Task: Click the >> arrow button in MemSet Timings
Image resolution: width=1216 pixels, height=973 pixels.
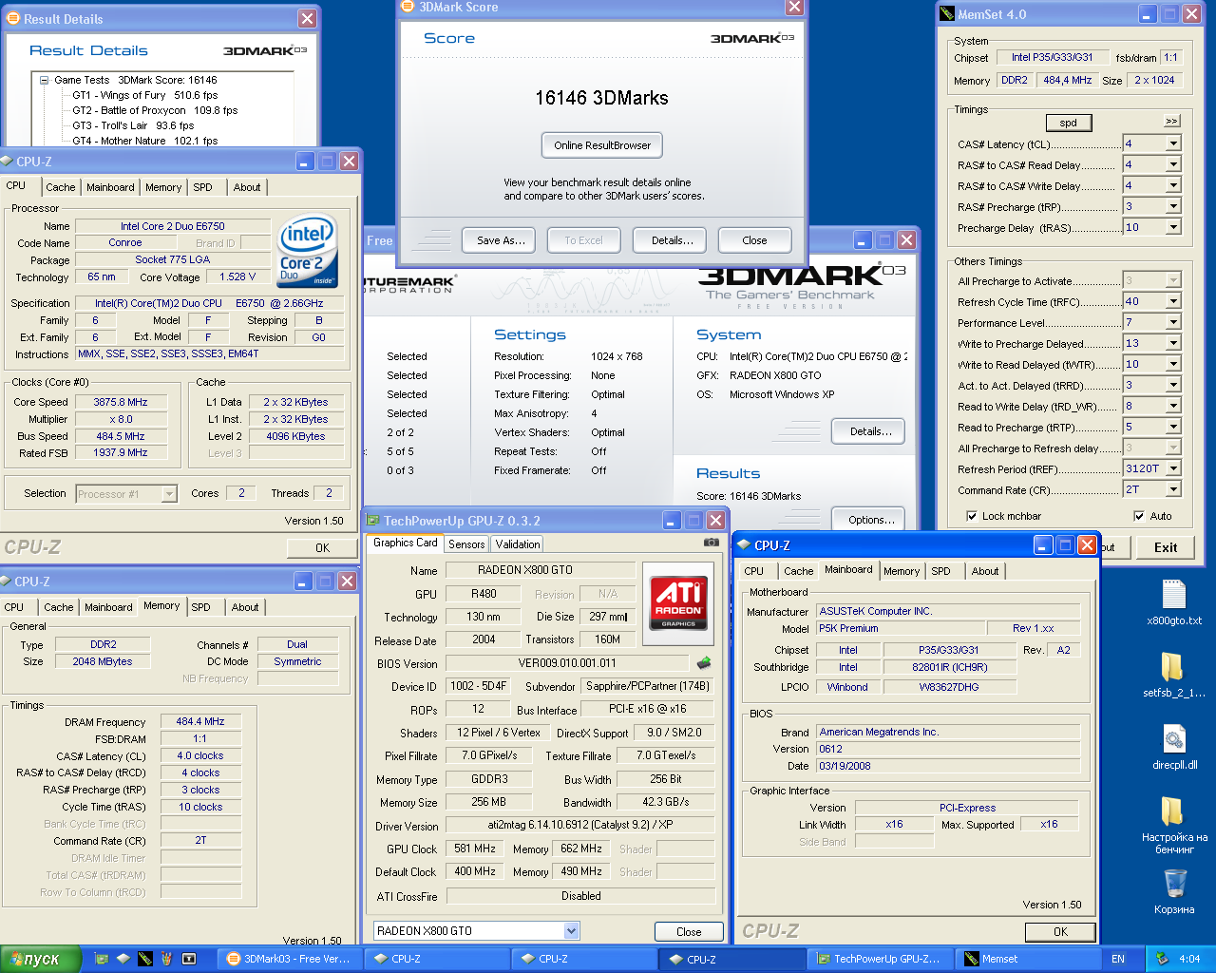Action: pos(1171,121)
